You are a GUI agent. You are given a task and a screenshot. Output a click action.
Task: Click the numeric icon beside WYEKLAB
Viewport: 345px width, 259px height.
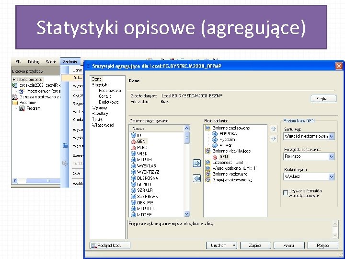(x=133, y=165)
